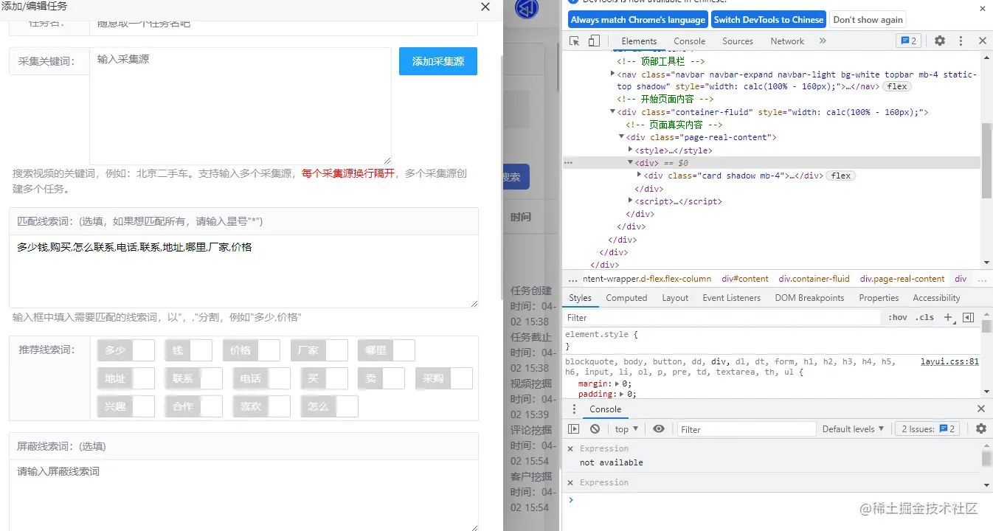The image size is (993, 531).
Task: Open the Computed styles tab
Action: [x=626, y=298]
